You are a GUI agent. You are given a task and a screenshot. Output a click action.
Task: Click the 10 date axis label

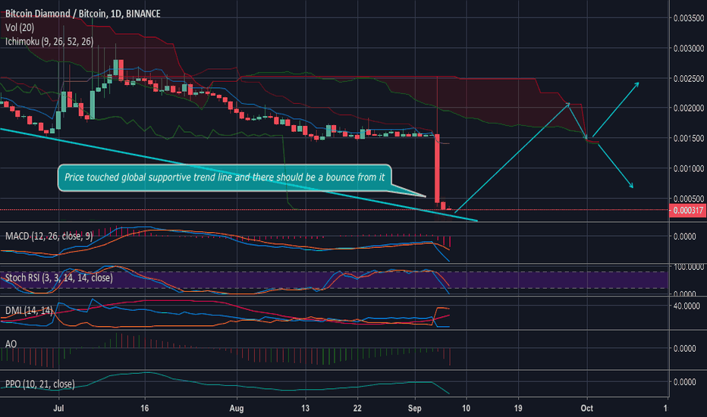(x=466, y=408)
